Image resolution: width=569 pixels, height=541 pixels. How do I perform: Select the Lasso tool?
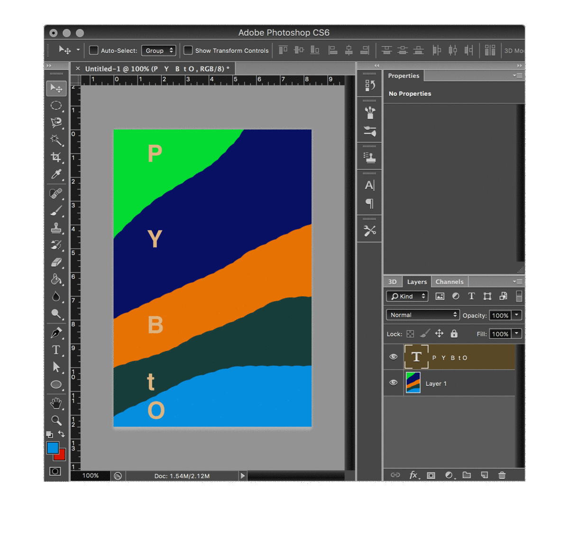(56, 122)
